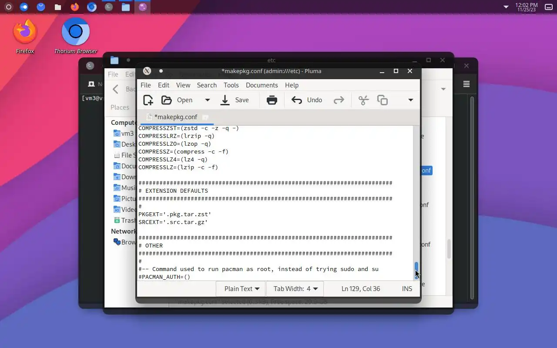This screenshot has height=348, width=557.
Task: Open Downloads folder in sidebar
Action: (124, 177)
